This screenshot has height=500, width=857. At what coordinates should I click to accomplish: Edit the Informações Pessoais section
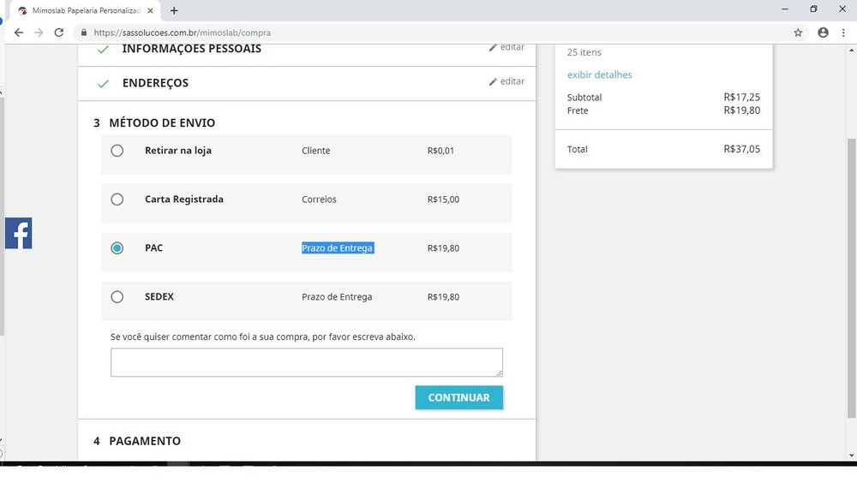[x=506, y=47]
